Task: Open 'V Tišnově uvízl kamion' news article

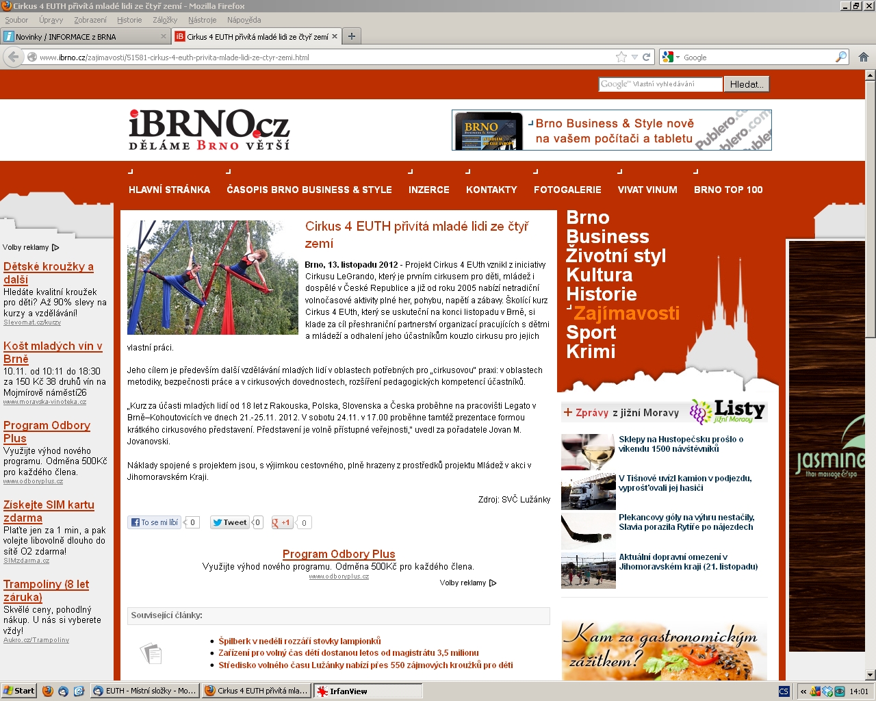Action: coord(685,483)
